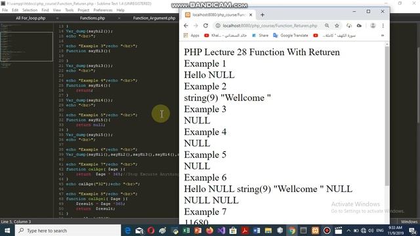This screenshot has width=420, height=236.
Task: Switch ENG input language indicator
Action: [380, 230]
